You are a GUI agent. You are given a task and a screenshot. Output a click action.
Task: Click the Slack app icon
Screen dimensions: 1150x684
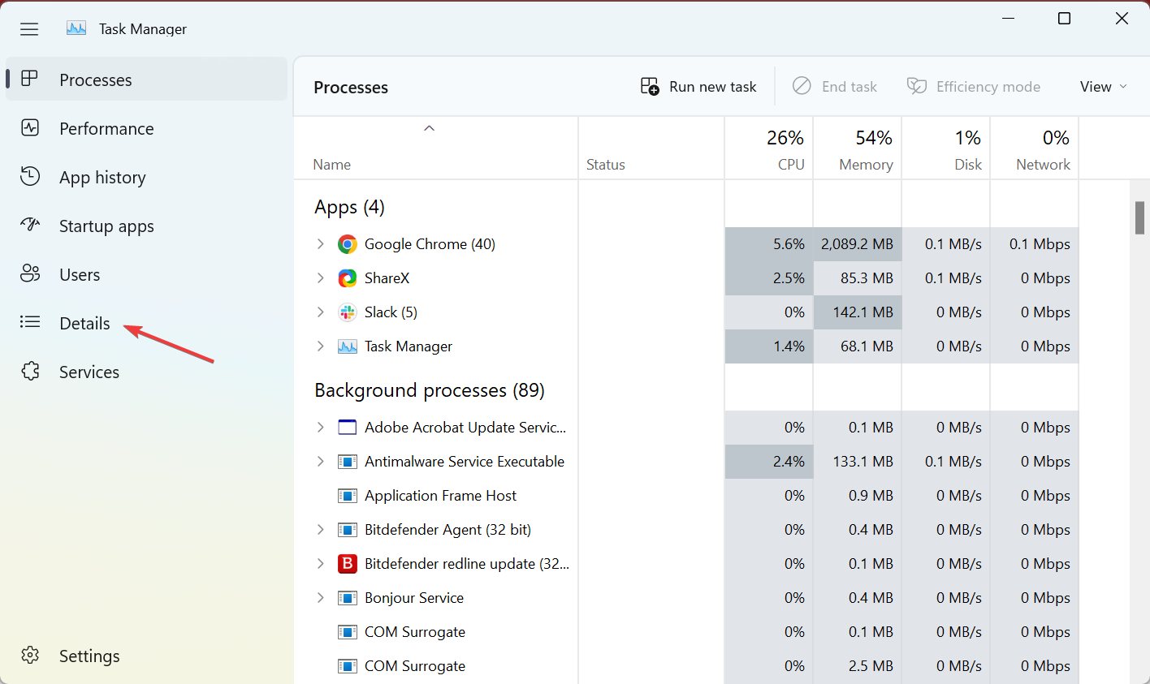click(x=348, y=312)
